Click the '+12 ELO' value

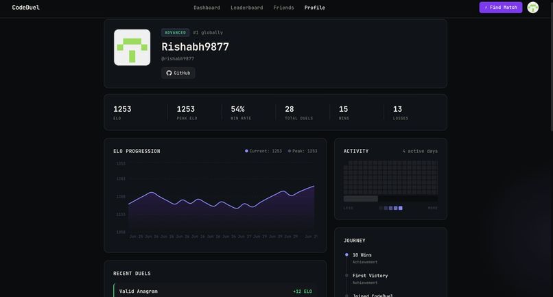click(x=303, y=292)
